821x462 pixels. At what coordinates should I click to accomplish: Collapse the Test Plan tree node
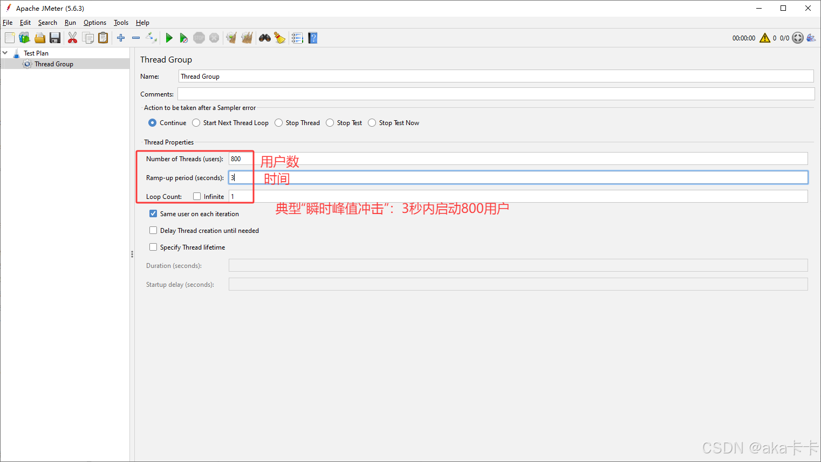tap(5, 53)
